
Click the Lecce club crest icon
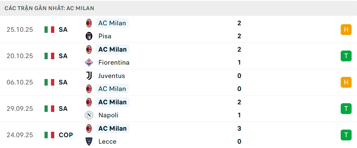click(89, 142)
